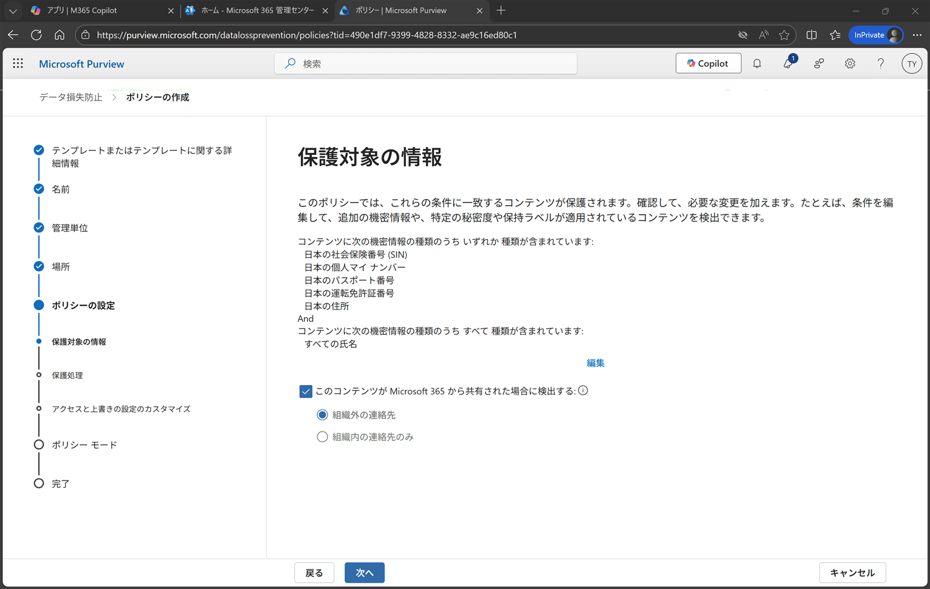Open the split screen icon
Viewport: 930px width, 589px height.
tap(812, 35)
